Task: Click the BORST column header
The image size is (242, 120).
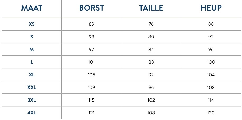Action: tap(91, 8)
